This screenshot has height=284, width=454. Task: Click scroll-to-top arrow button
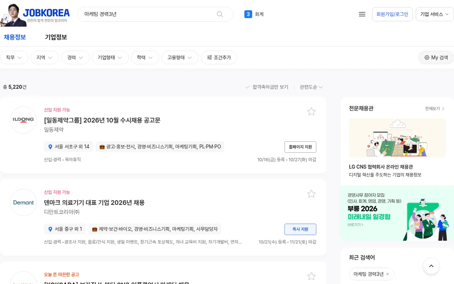tap(431, 266)
